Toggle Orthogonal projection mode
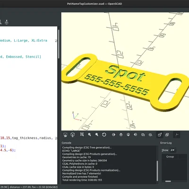This screenshot has width=189, height=189. 167,135
